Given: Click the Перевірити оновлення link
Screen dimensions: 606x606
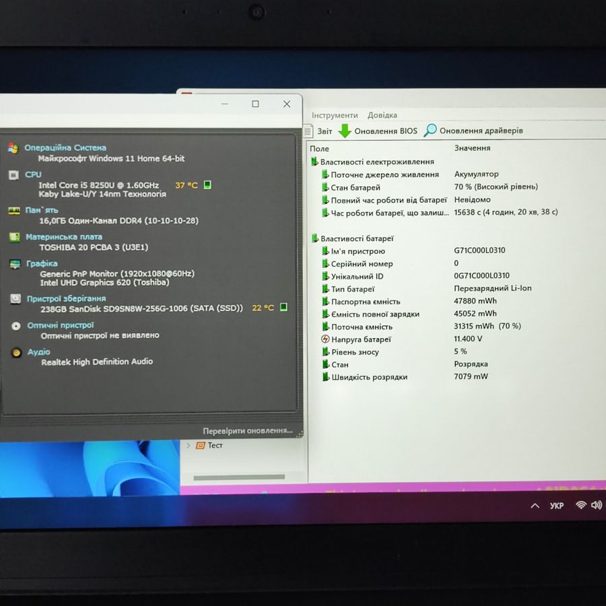Looking at the screenshot, I should point(248,430).
